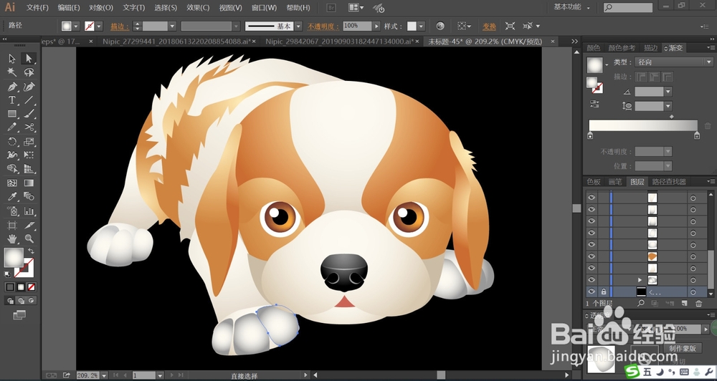Image resolution: width=717 pixels, height=381 pixels.
Task: Open the 窗口(W) menu
Action: (265, 7)
